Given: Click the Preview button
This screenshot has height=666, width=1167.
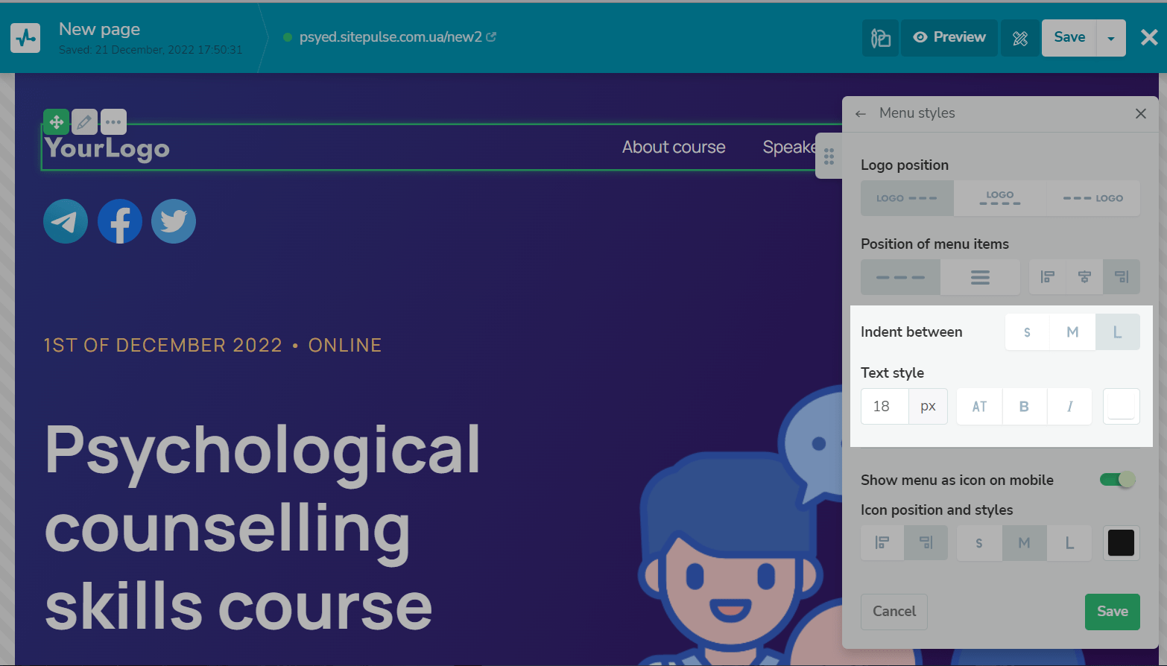Looking at the screenshot, I should 949,38.
